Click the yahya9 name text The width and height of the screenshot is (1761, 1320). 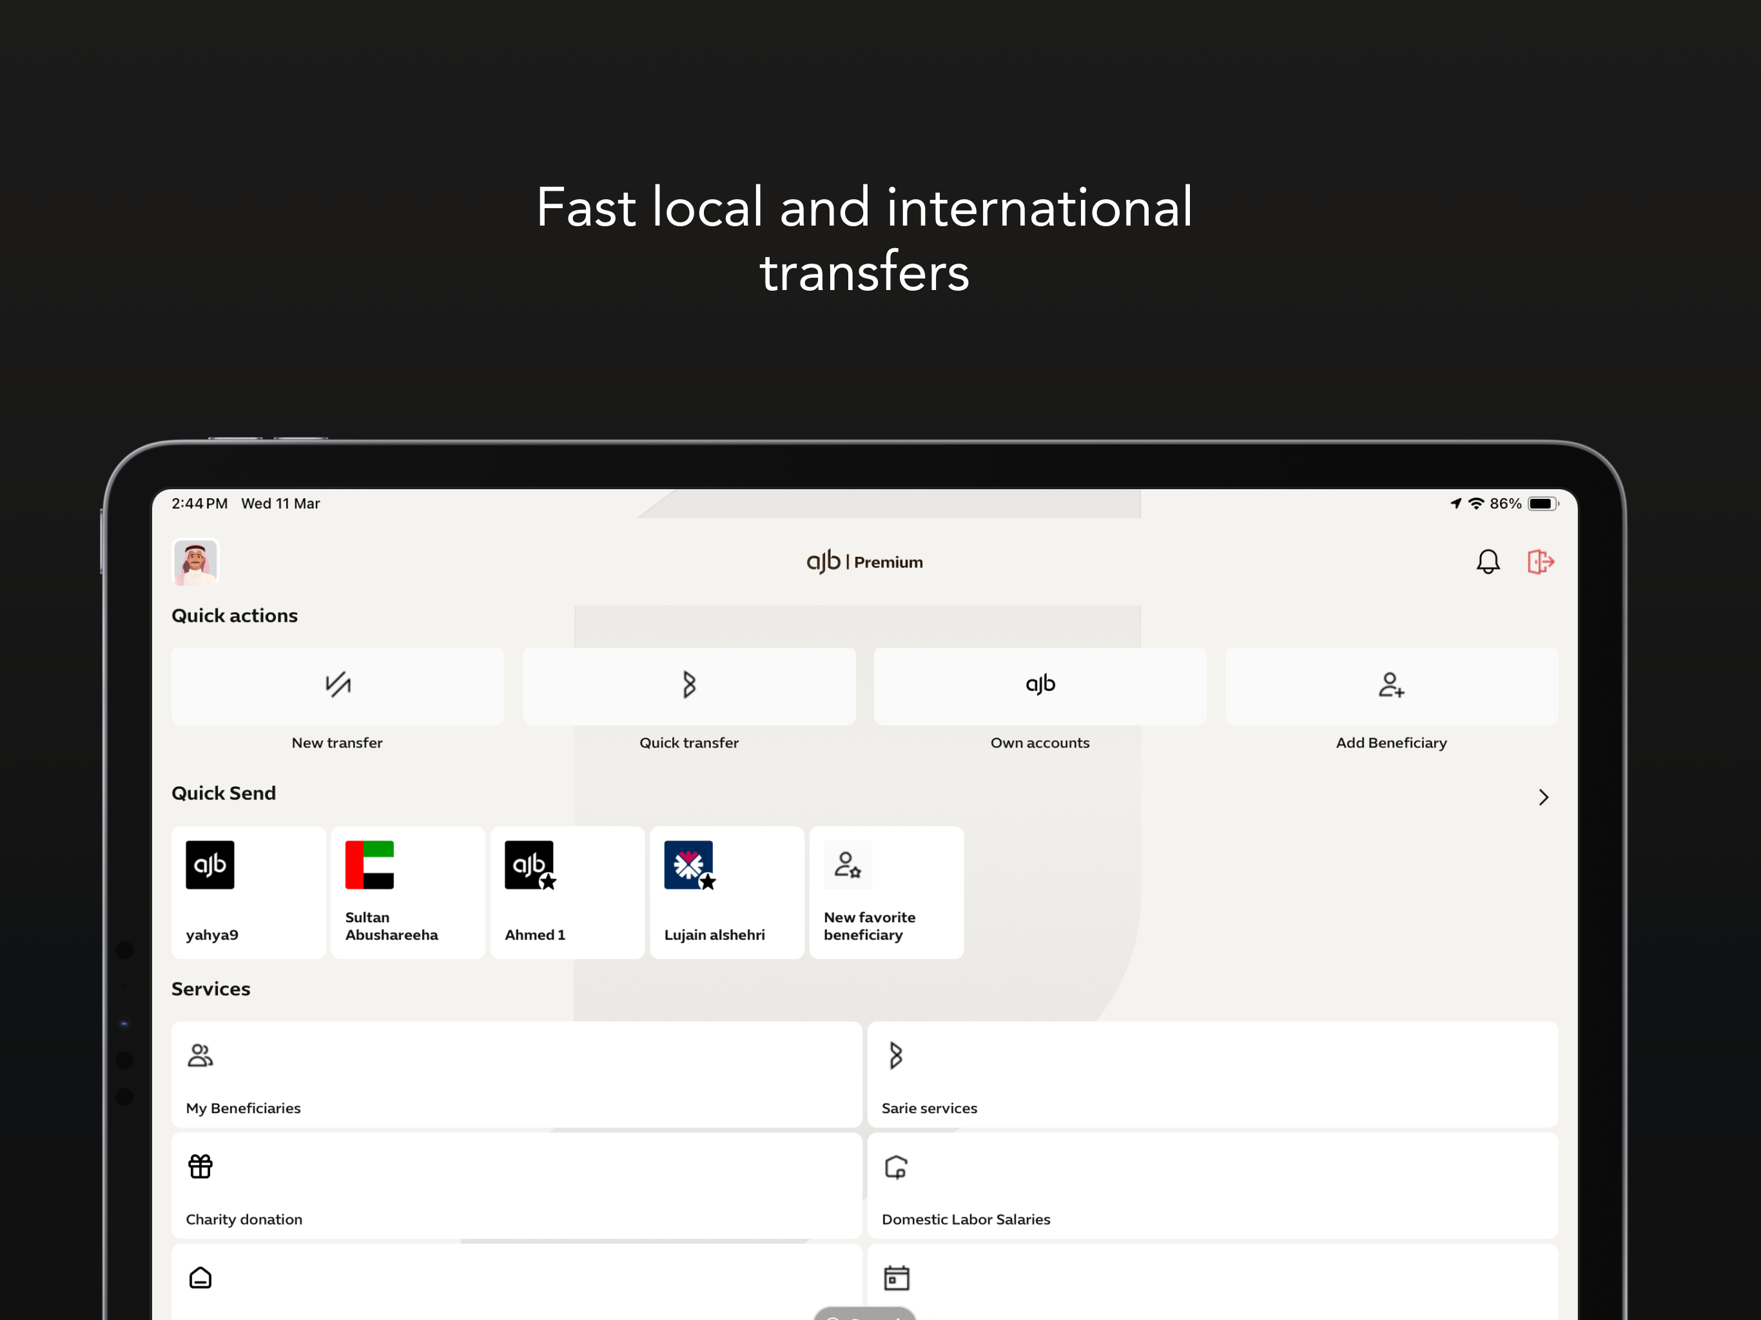pyautogui.click(x=212, y=935)
